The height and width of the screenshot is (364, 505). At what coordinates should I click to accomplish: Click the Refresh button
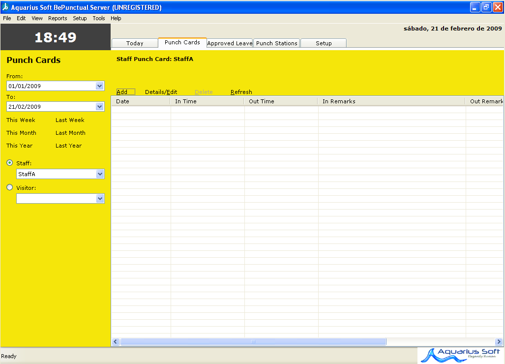tap(241, 92)
